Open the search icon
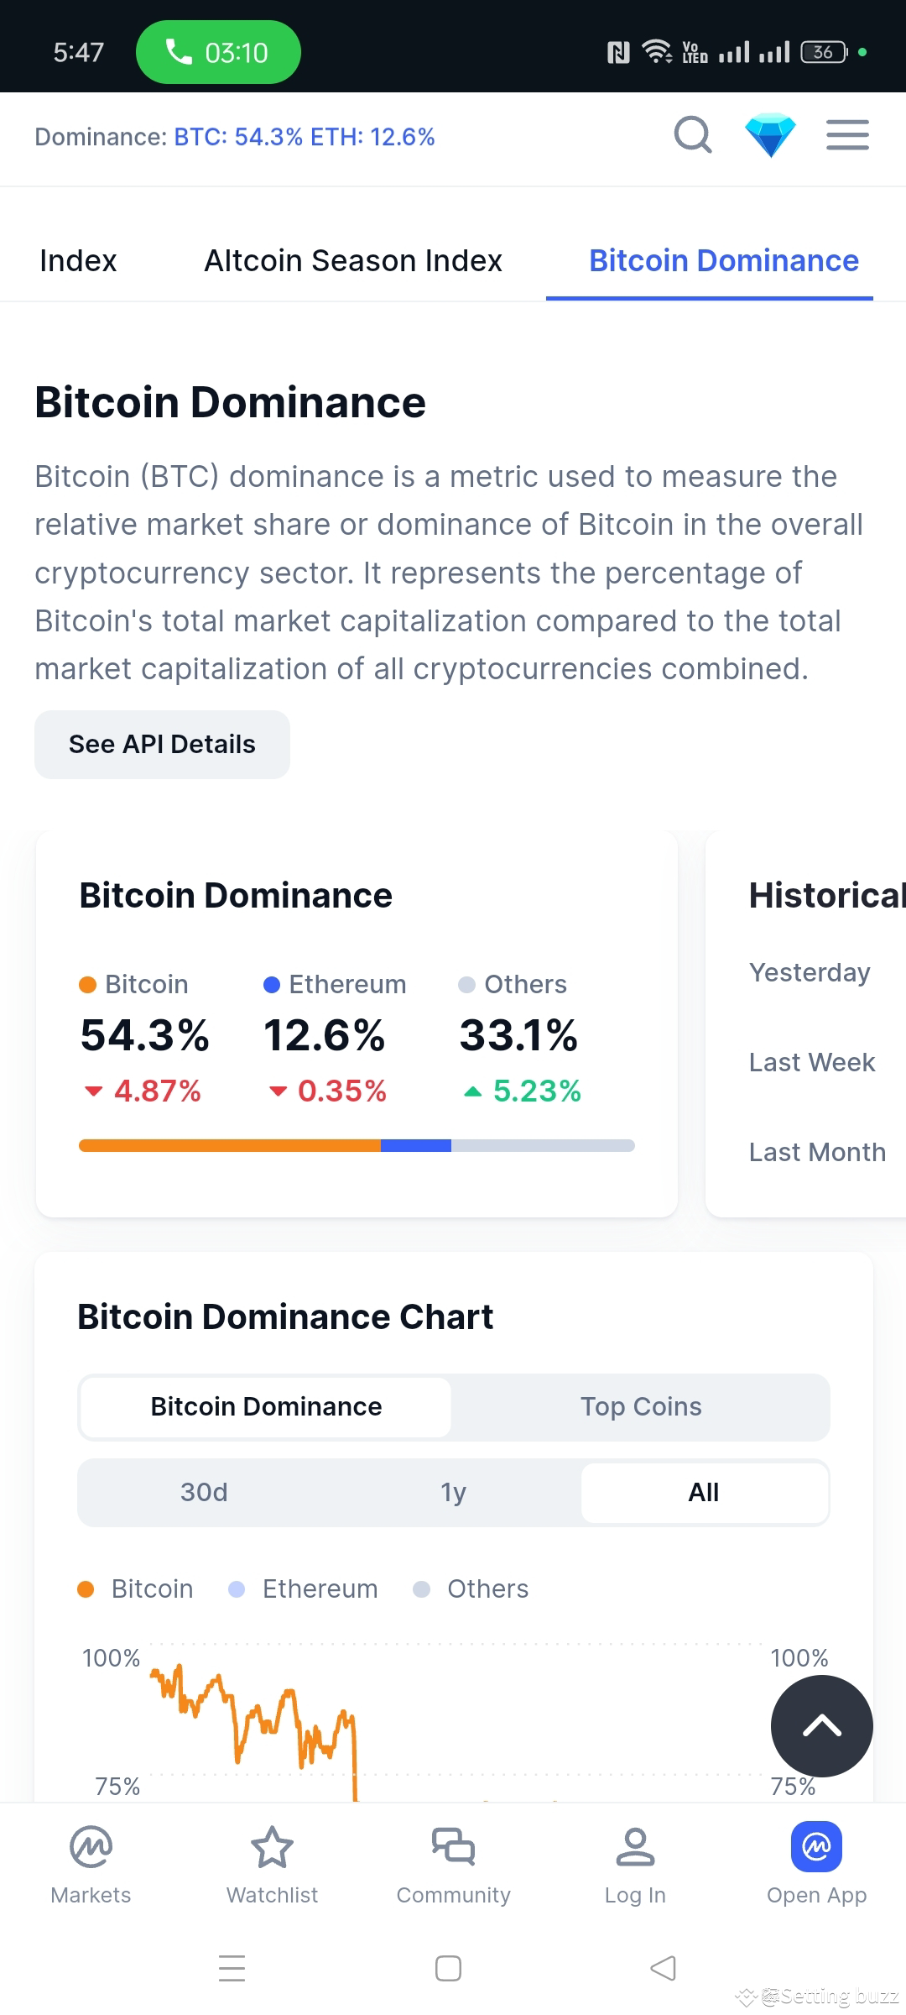This screenshot has height=2015, width=906. click(691, 135)
